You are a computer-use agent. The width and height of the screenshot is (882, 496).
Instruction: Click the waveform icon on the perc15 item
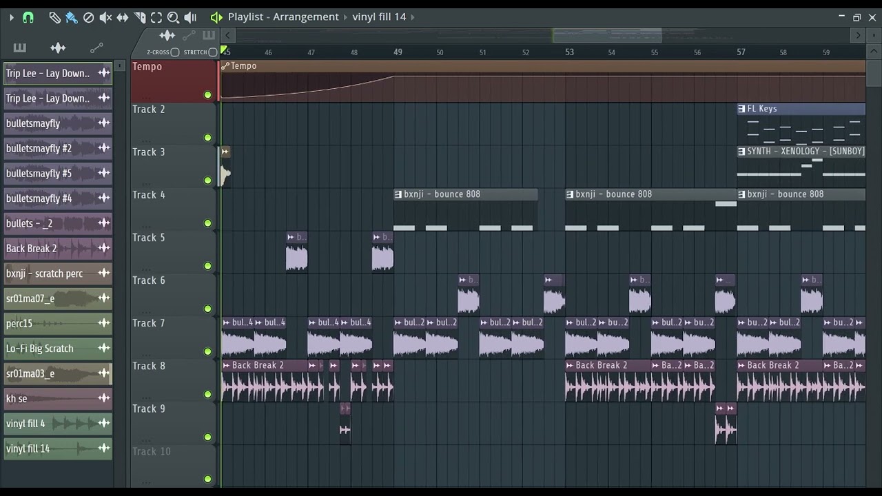[x=104, y=324]
